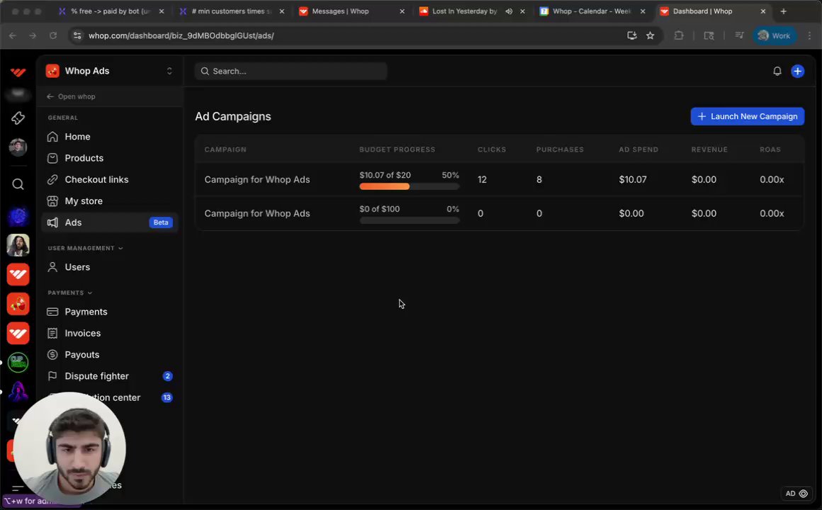This screenshot has width=822, height=510.
Task: Open the long-haired avatar workspace in rail
Action: (18, 245)
